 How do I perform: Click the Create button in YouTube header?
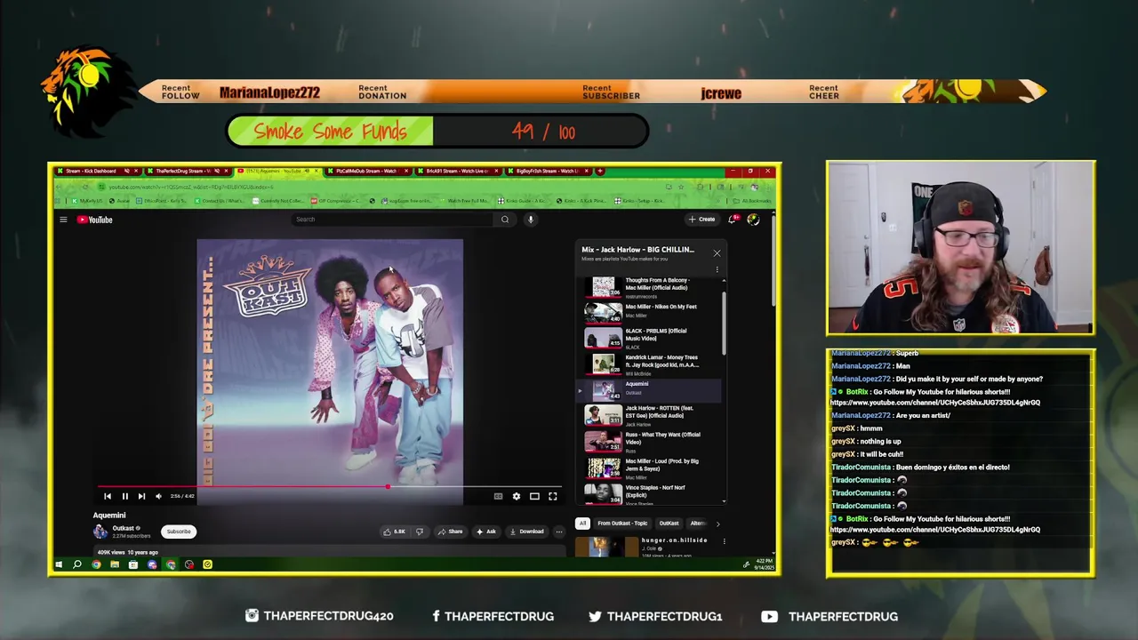701,220
